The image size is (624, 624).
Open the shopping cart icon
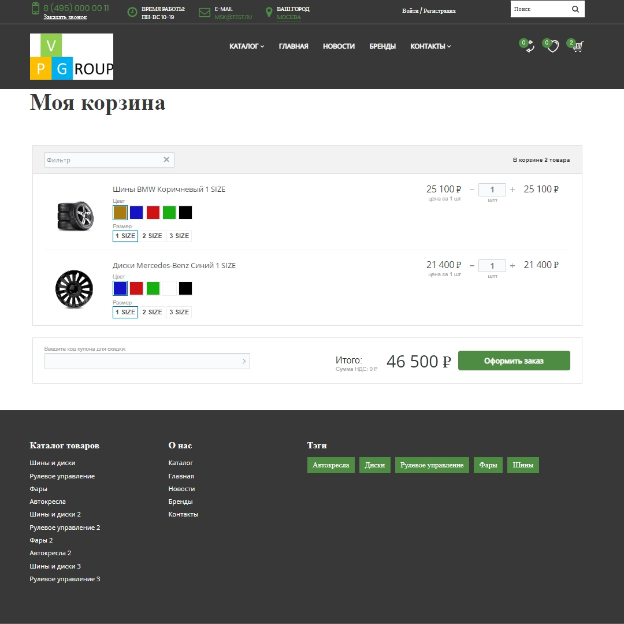[x=577, y=46]
